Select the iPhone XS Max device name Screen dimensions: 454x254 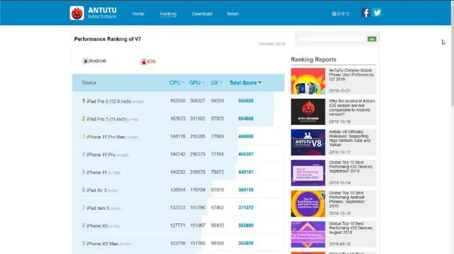tap(102, 244)
